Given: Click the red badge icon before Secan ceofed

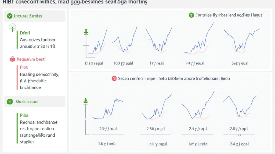Looking at the screenshot, I should (x=114, y=79).
